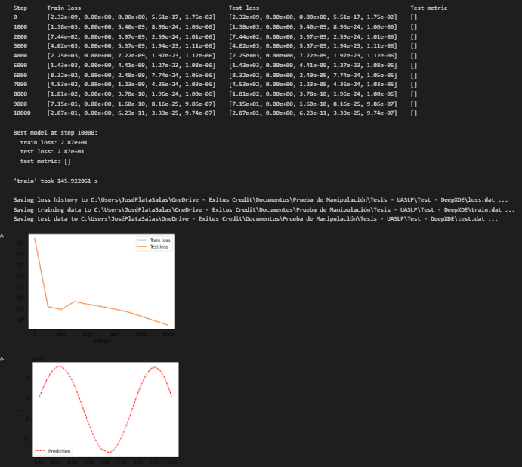
Task: Click the 'Prediction' legend entry in lower plot
Action: [54, 451]
